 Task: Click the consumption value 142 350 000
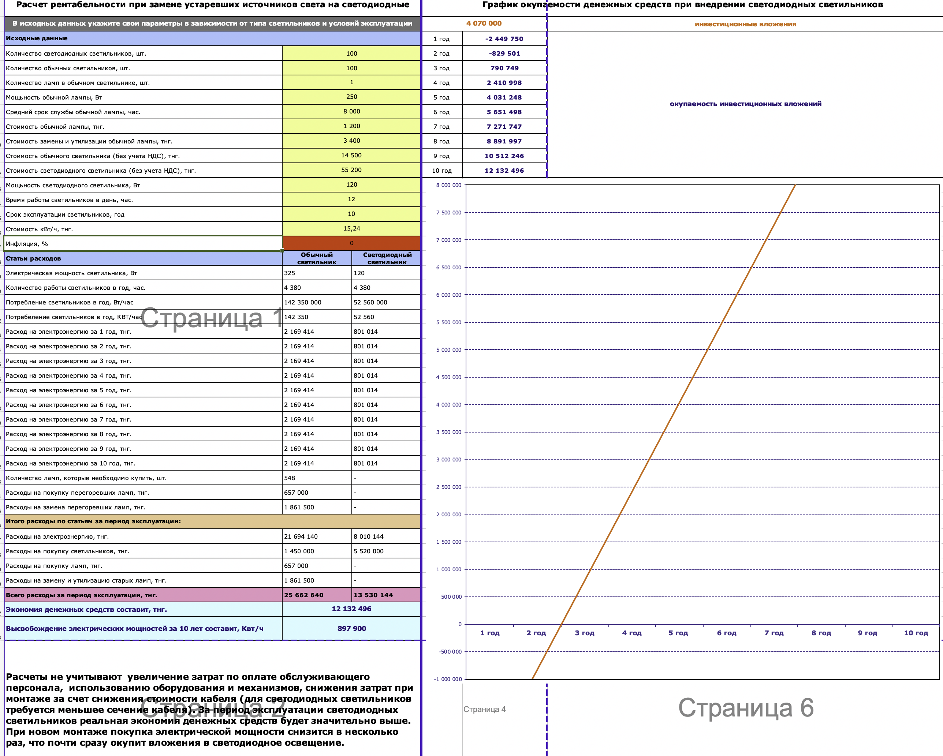[317, 303]
